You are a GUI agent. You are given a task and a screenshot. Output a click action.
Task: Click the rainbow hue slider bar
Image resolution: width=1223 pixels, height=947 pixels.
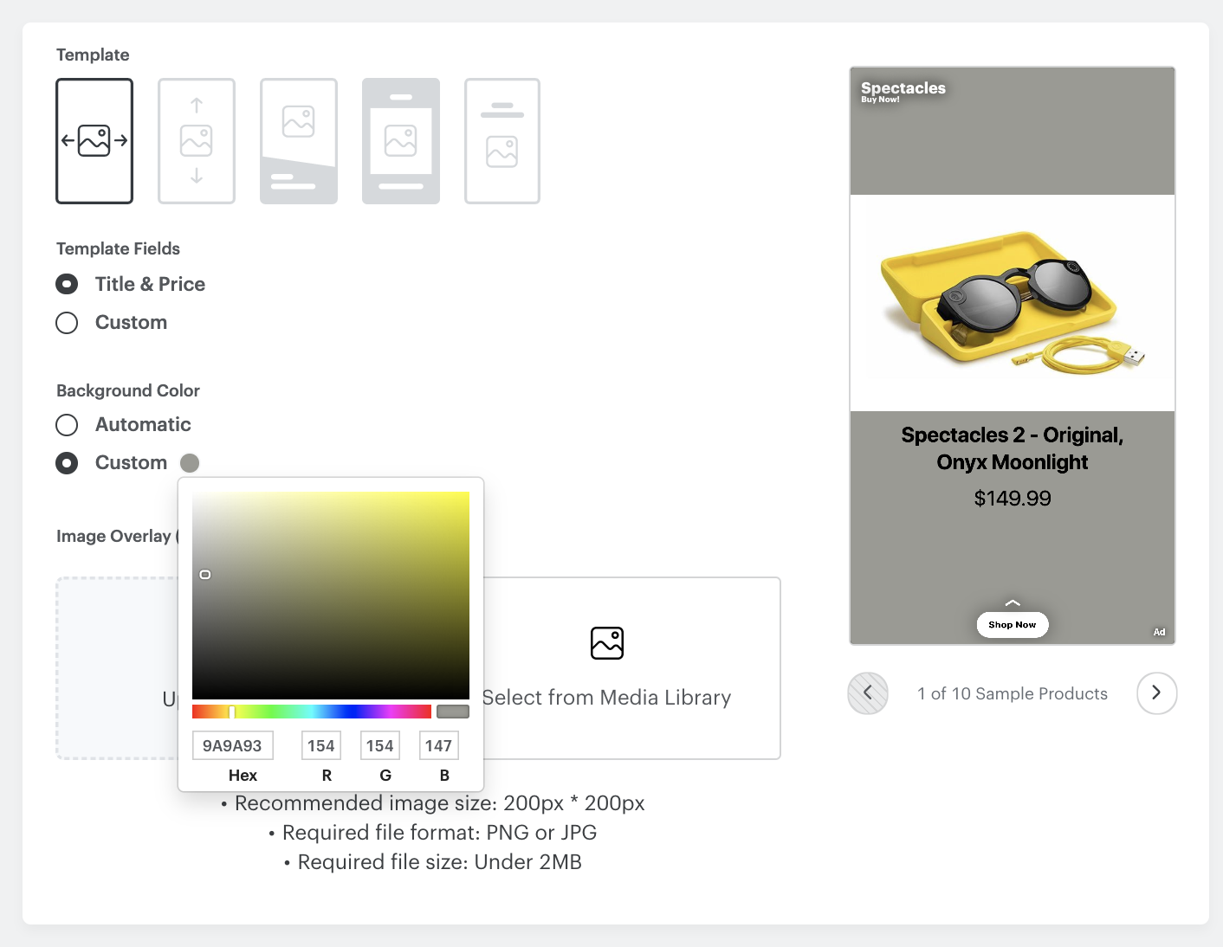point(312,712)
